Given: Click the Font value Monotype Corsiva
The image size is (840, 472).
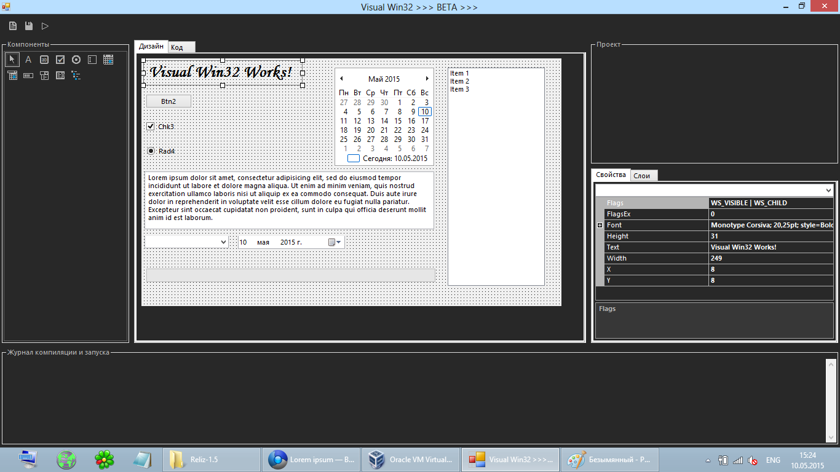Looking at the screenshot, I should (772, 225).
